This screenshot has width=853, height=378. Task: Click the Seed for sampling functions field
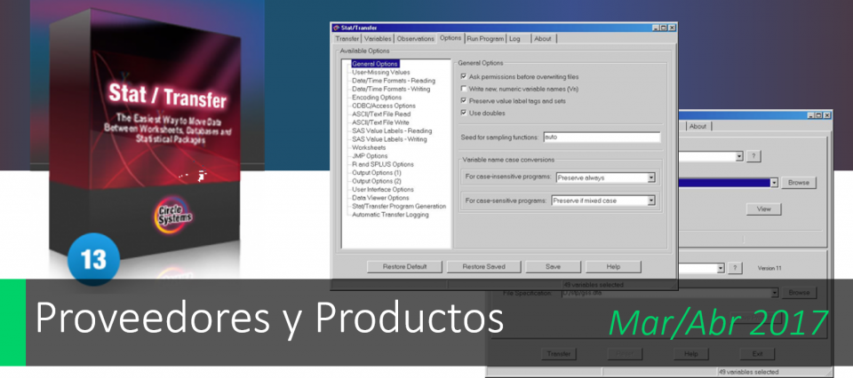tap(602, 137)
